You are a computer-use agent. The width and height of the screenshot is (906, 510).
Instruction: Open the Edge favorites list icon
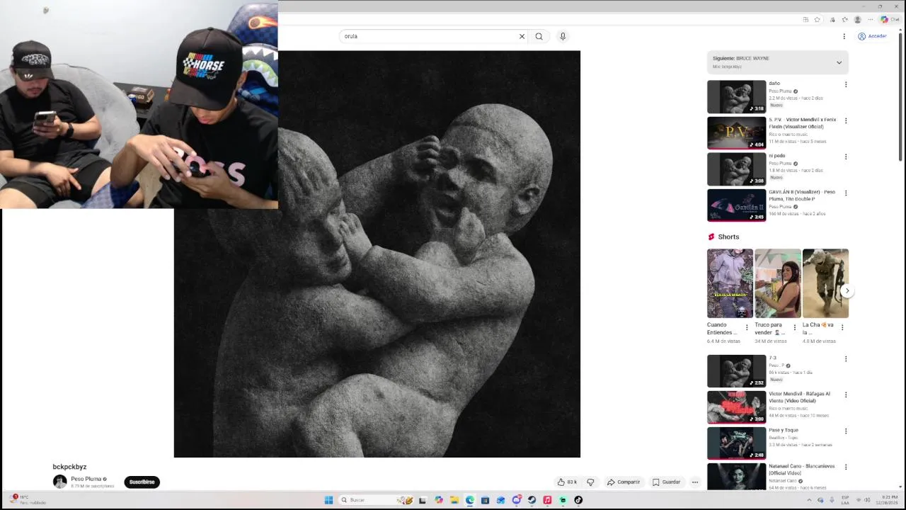click(844, 20)
